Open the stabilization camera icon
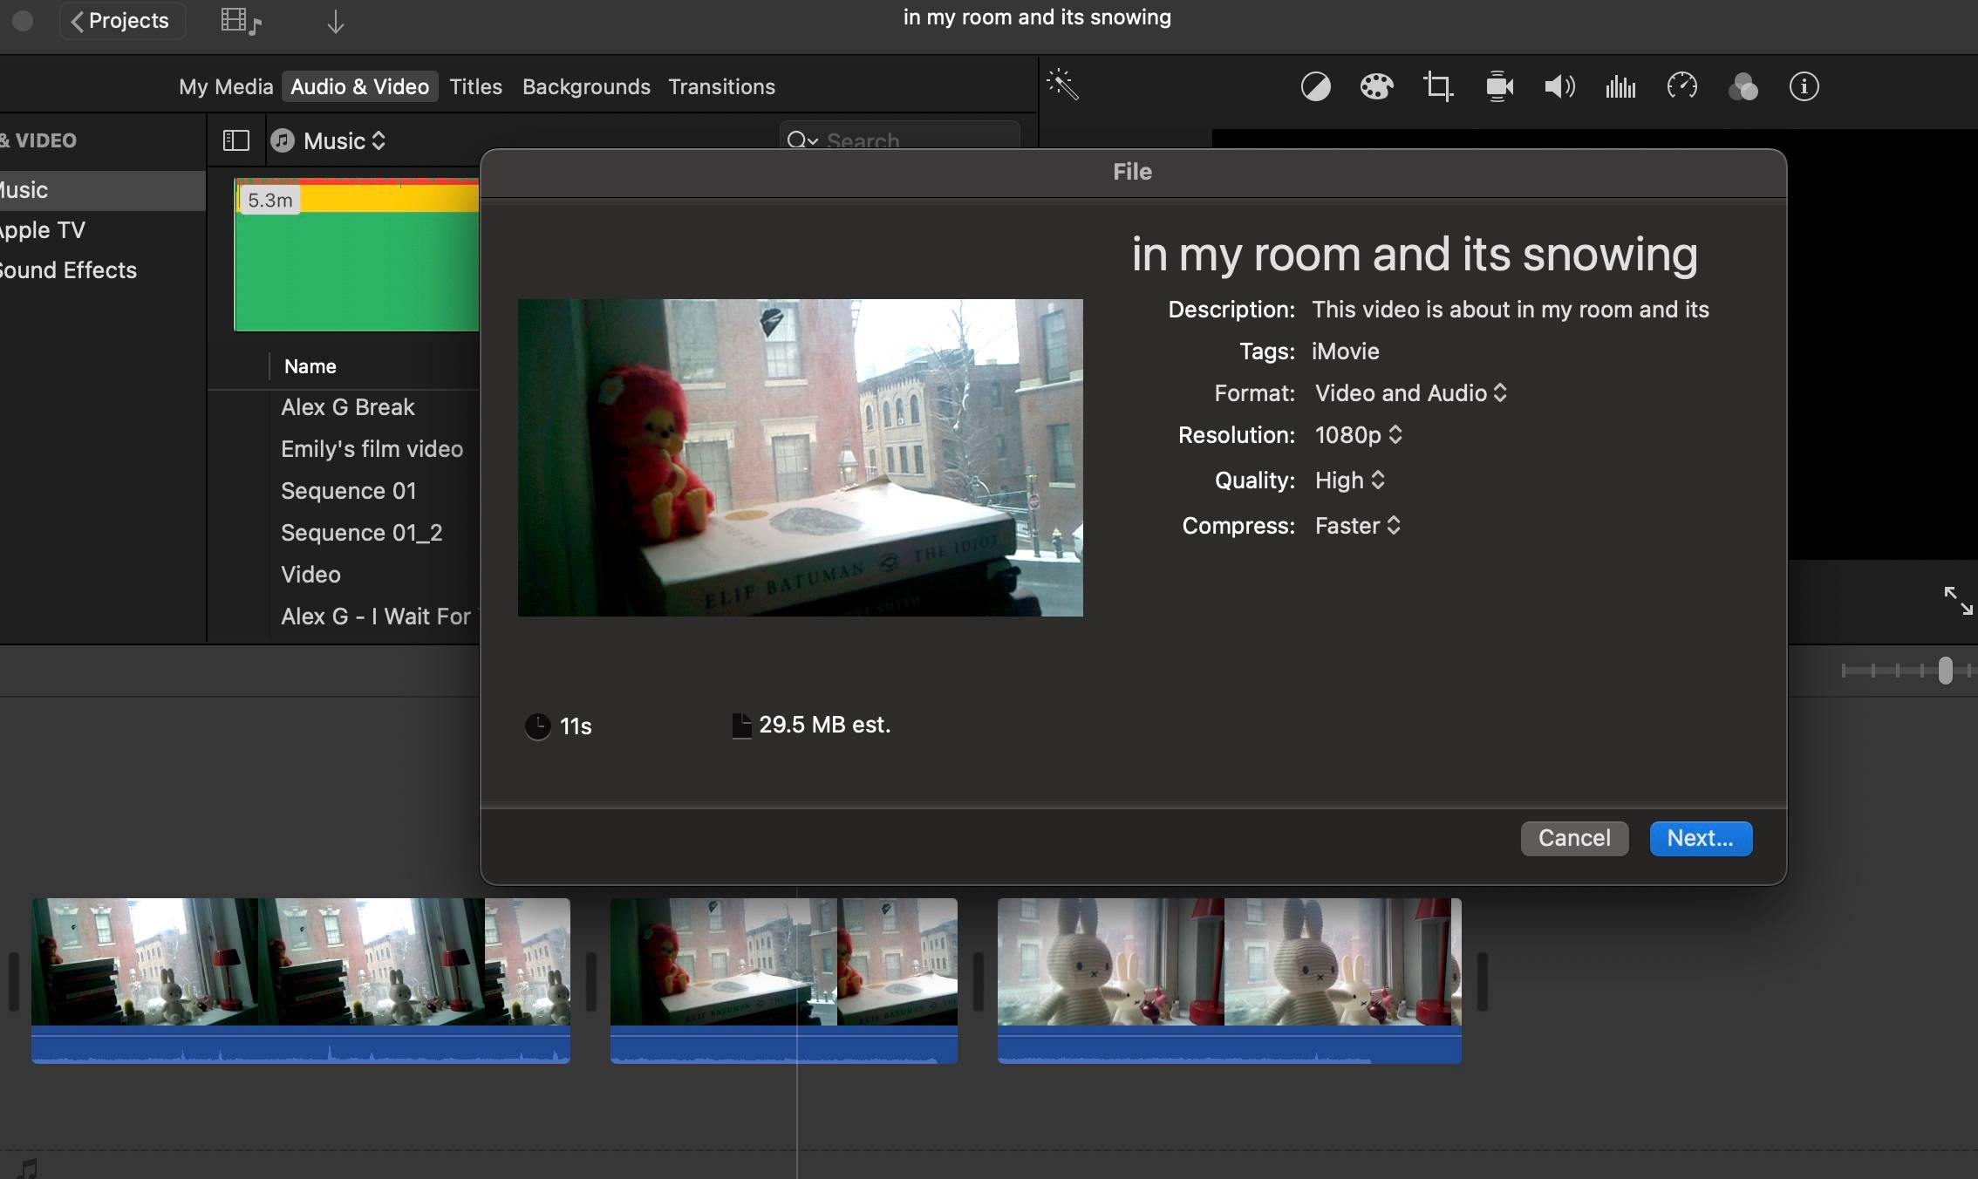Viewport: 1978px width, 1179px height. pos(1499,86)
